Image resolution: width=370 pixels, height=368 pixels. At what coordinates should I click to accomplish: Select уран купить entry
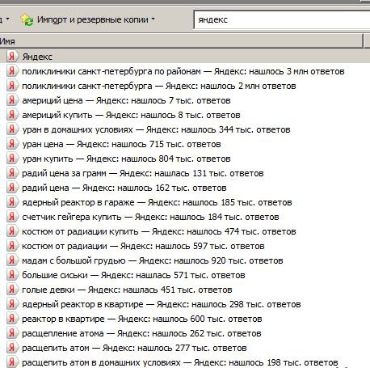(x=126, y=159)
